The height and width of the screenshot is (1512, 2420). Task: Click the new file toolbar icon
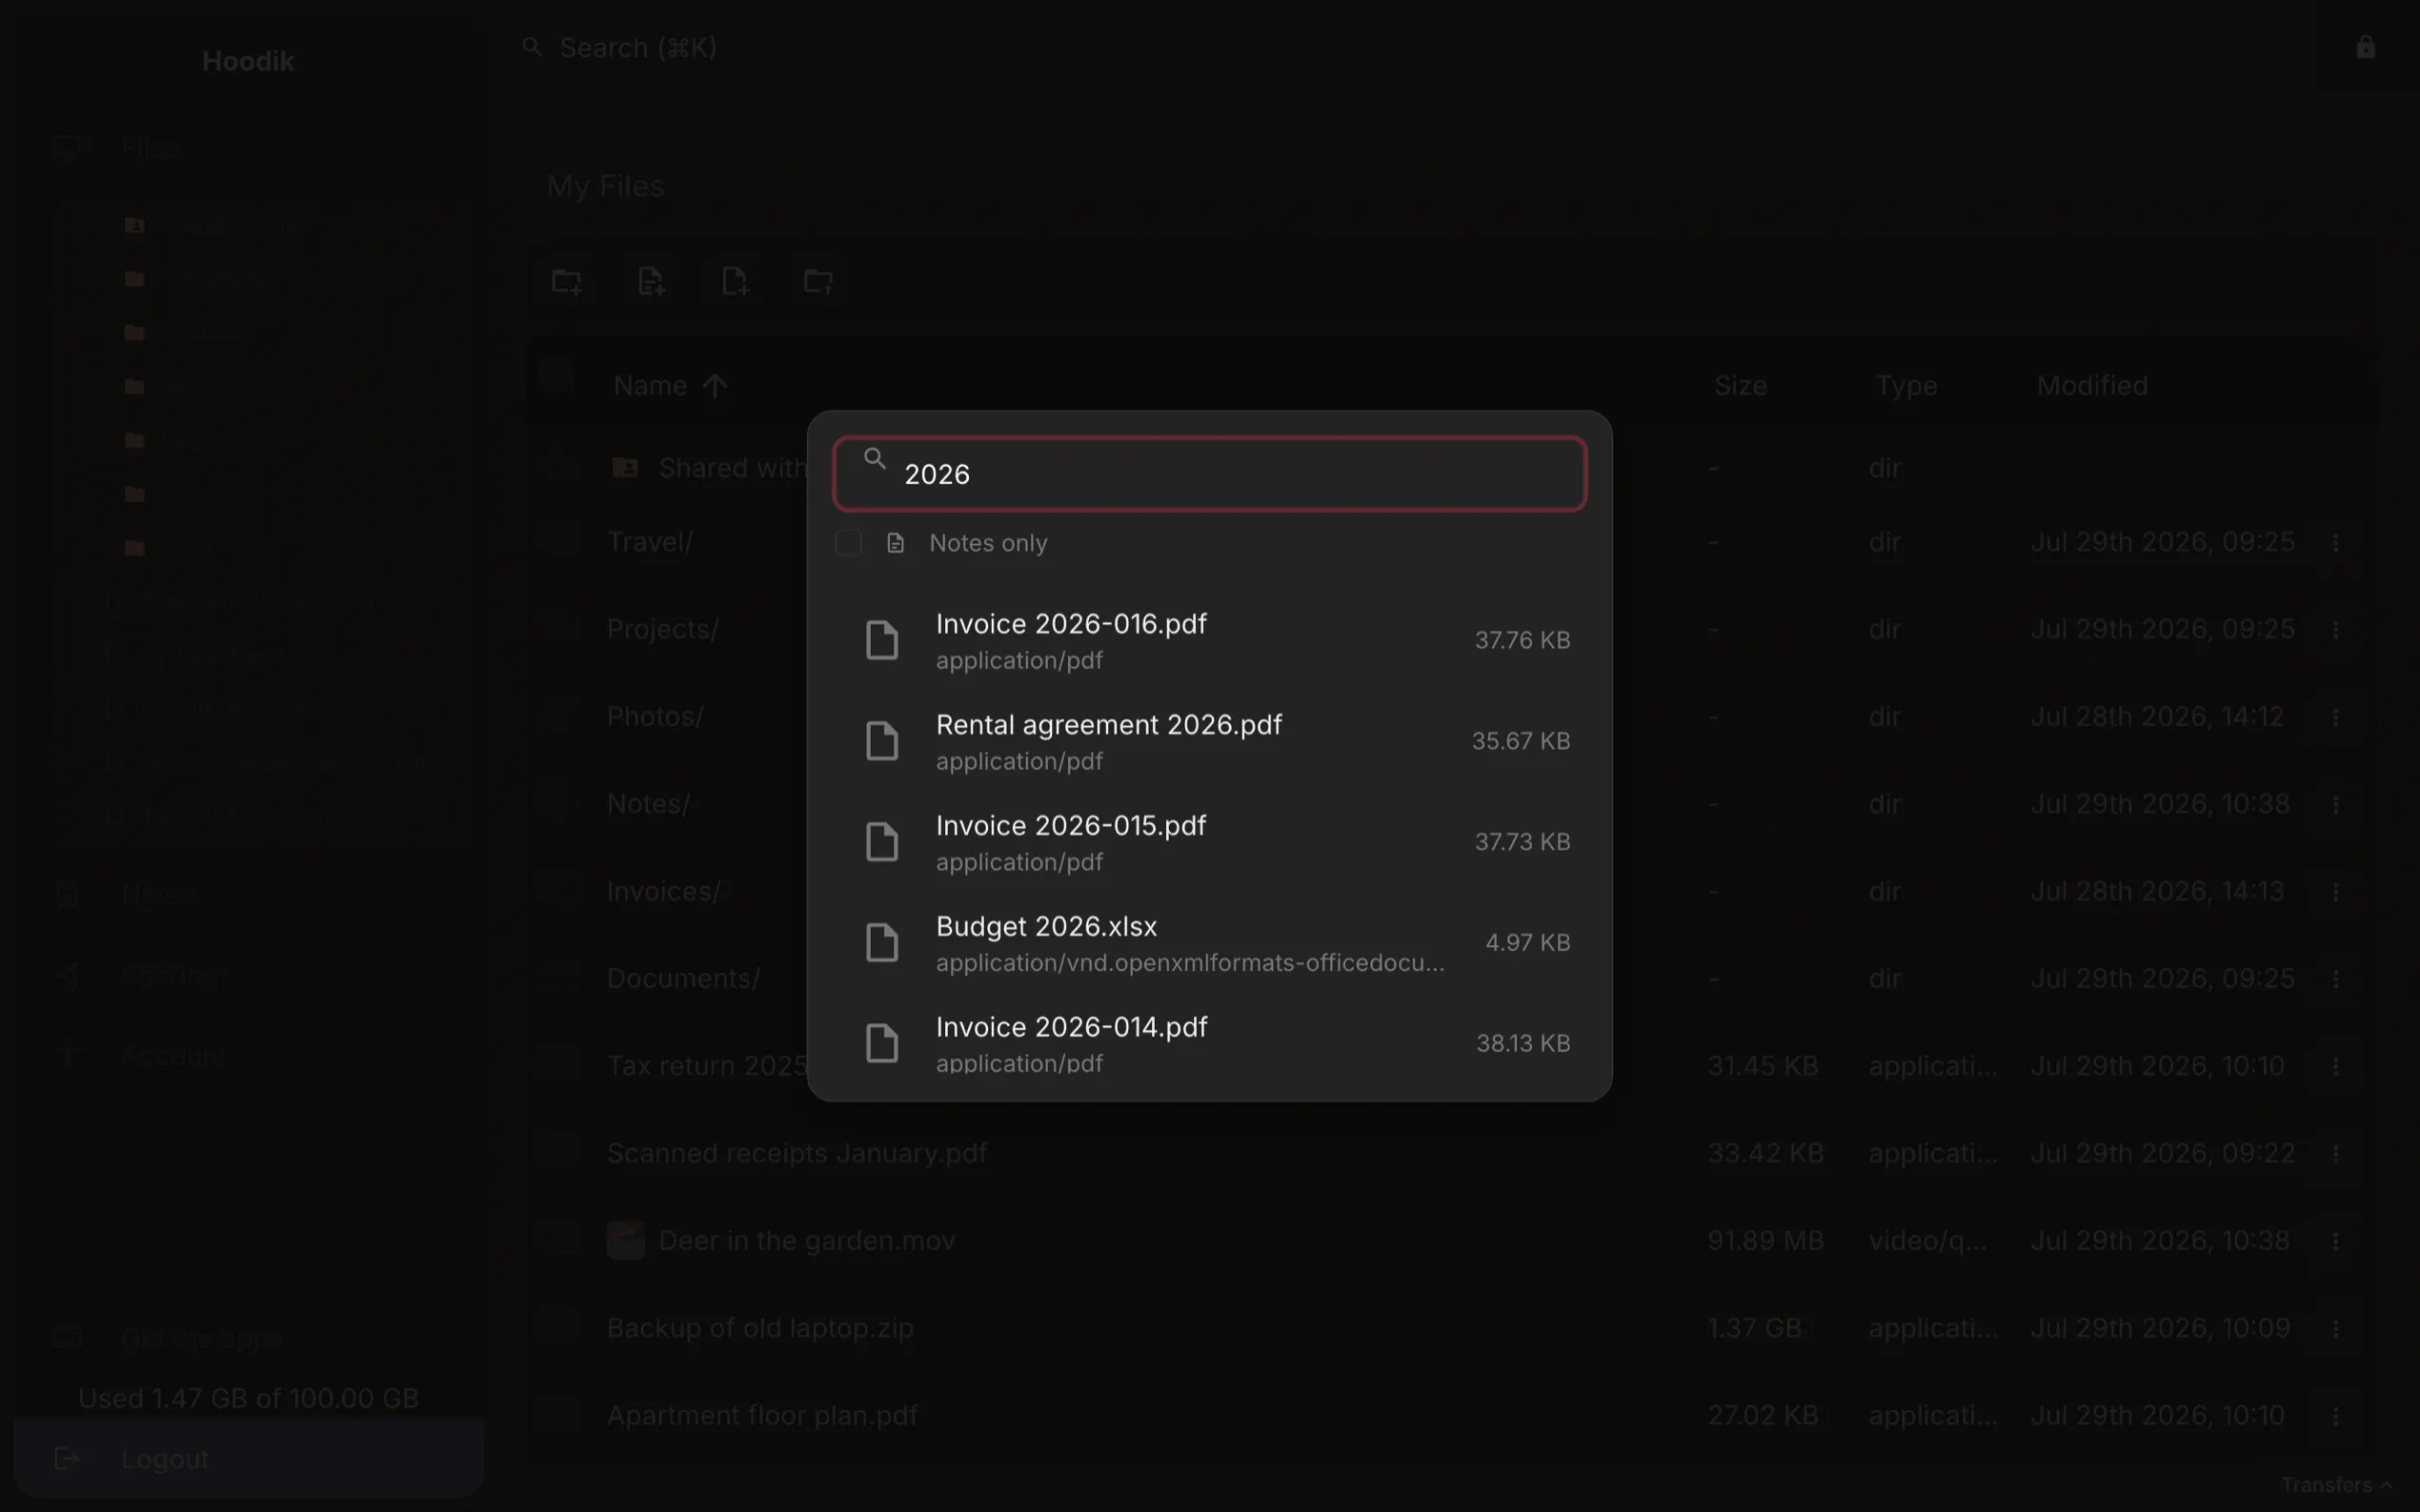735,282
